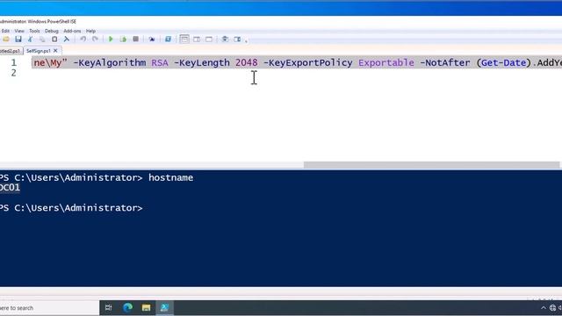
Task: Show hidden system tray icons
Action: pos(544,308)
